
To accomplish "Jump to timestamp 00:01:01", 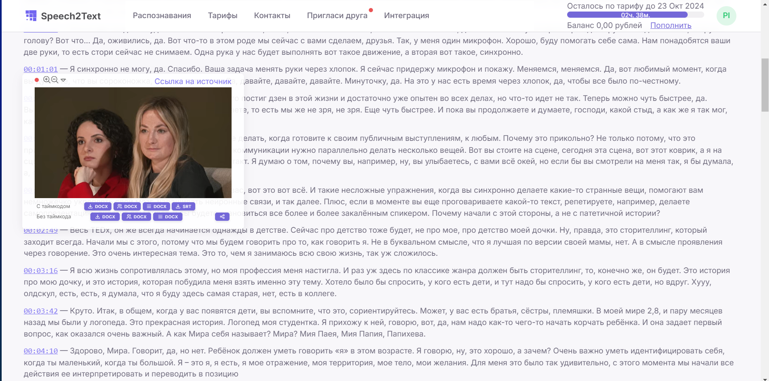I will [40, 69].
